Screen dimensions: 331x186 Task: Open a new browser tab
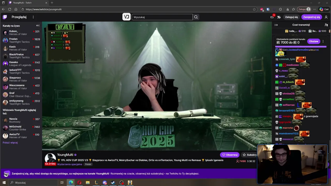tap(52, 3)
